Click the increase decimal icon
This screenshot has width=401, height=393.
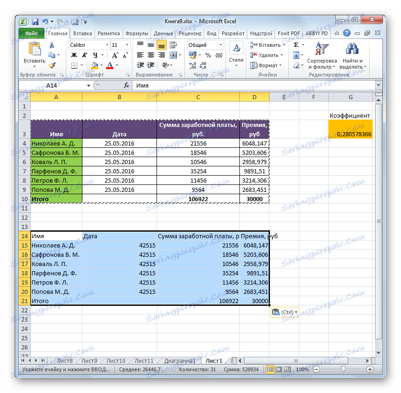(x=192, y=65)
